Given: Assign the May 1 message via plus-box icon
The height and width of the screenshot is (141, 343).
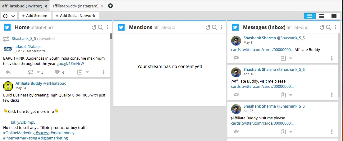Looking at the screenshot, I should coord(283,58).
